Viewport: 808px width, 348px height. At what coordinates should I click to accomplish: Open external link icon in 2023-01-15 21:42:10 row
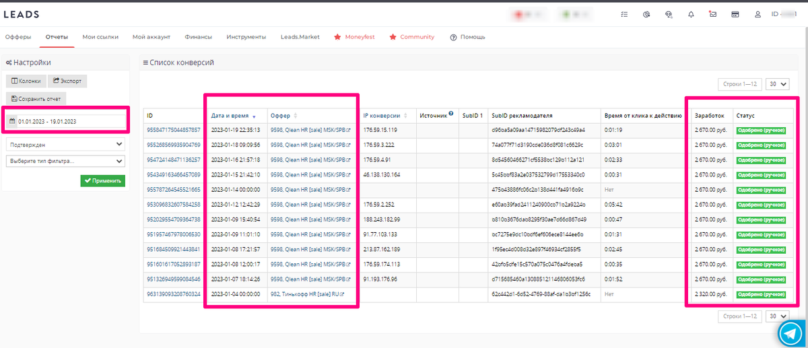coord(349,174)
